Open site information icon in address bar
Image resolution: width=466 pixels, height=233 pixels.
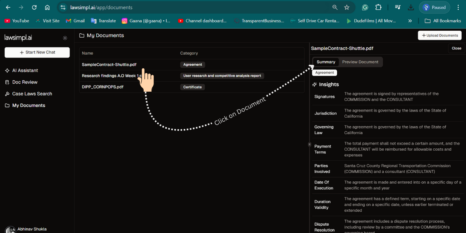[x=63, y=7]
